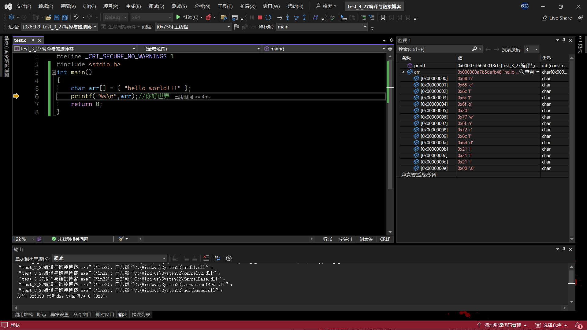
Task: Open editor settings gear icon
Action: pyautogui.click(x=391, y=40)
